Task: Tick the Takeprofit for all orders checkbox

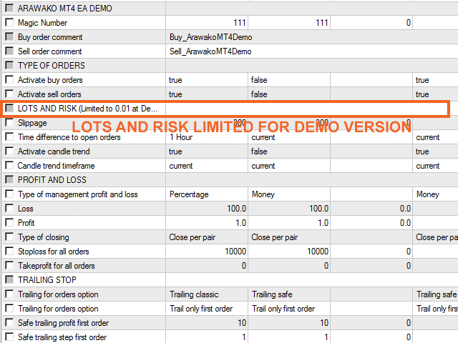Action: pyautogui.click(x=9, y=265)
